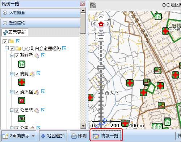Pan the map upward with arrow
The width and height of the screenshot is (181, 142).
[x=101, y=17]
